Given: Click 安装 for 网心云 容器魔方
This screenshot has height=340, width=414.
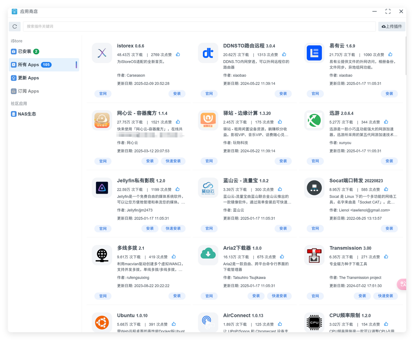Looking at the screenshot, I should (x=150, y=161).
